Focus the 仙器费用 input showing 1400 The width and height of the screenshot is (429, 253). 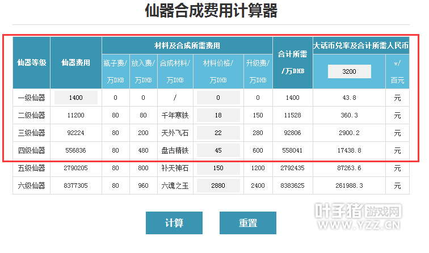(x=75, y=98)
